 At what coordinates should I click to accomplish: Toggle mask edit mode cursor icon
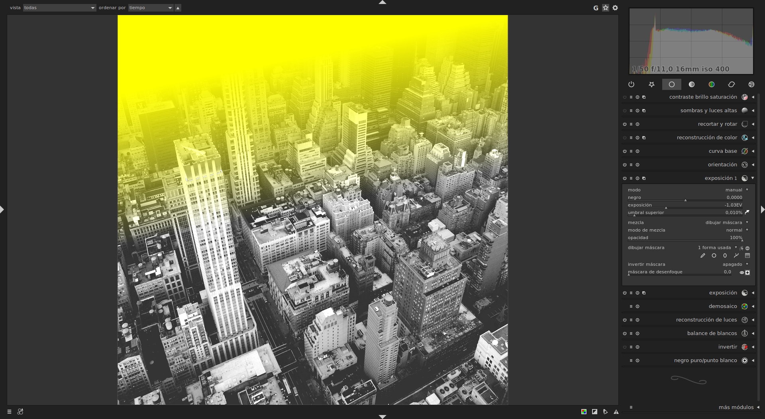point(741,248)
